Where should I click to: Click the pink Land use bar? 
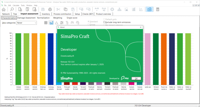[x=148, y=58]
